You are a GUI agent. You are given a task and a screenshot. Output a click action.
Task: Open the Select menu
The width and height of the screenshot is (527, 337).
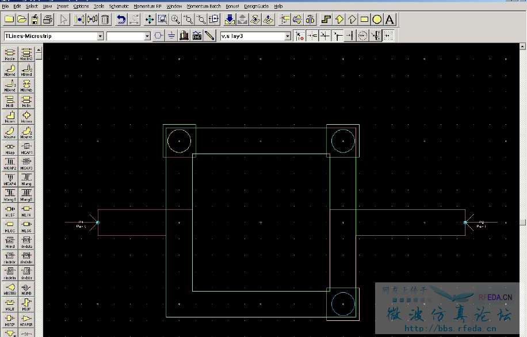click(x=32, y=6)
